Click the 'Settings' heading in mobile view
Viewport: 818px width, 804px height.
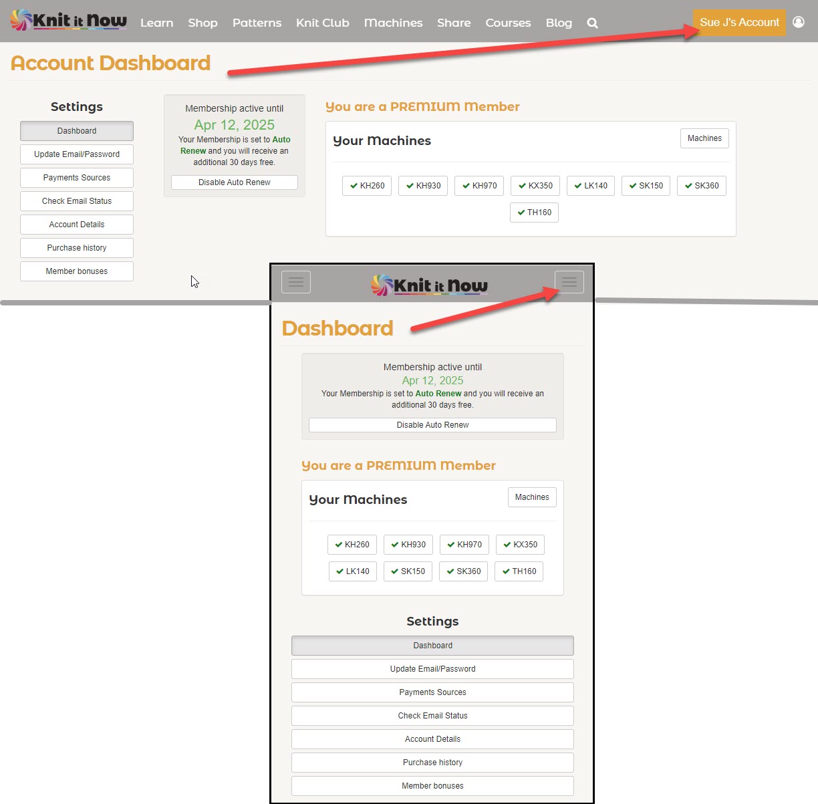click(432, 622)
